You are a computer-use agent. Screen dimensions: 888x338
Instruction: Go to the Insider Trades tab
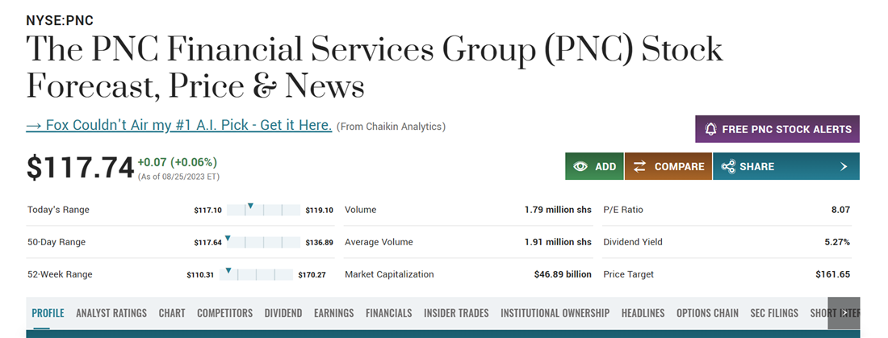tap(456, 313)
